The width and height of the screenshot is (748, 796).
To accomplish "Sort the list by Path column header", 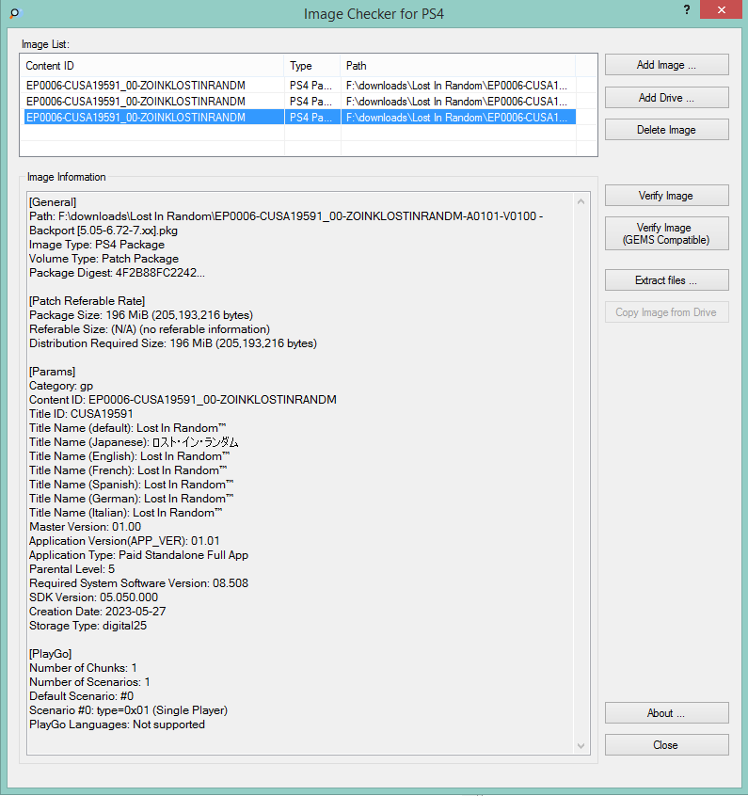I will [x=457, y=66].
